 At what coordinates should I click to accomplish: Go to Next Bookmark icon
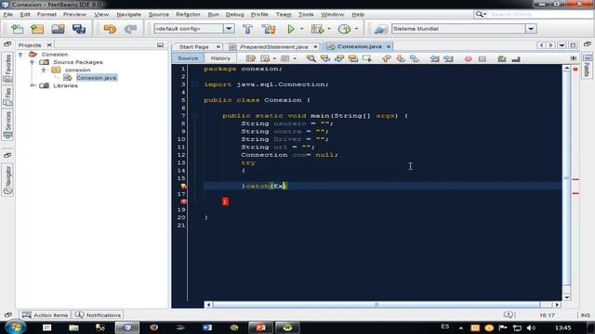coord(401,58)
